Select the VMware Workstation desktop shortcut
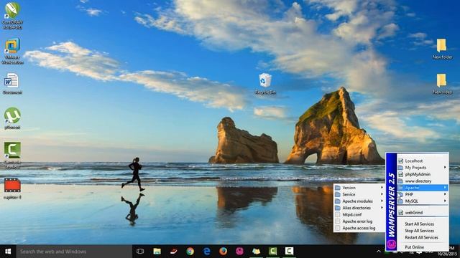This screenshot has width=460, height=258. [12, 51]
